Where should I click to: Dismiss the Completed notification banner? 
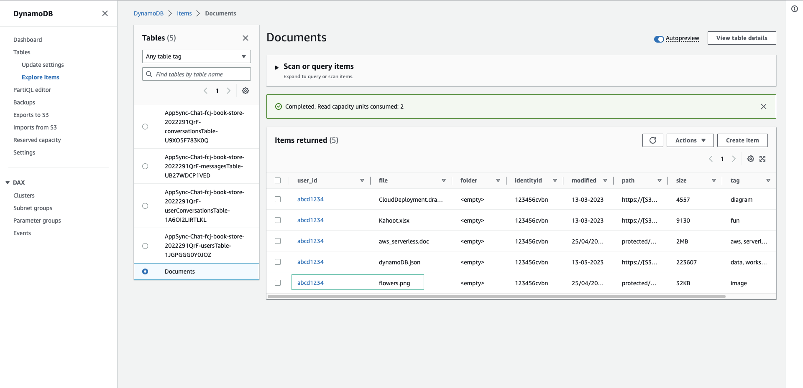[764, 107]
